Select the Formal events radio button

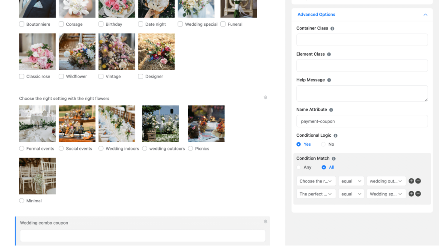click(21, 149)
